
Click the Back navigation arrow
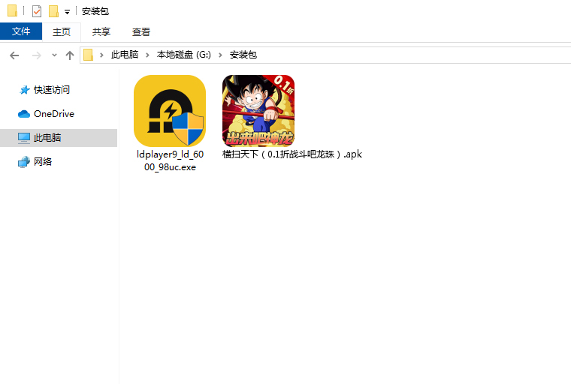(14, 55)
